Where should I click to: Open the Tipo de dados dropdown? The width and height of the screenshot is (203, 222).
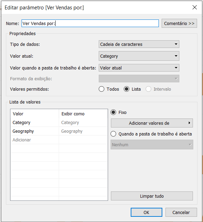click(139, 44)
